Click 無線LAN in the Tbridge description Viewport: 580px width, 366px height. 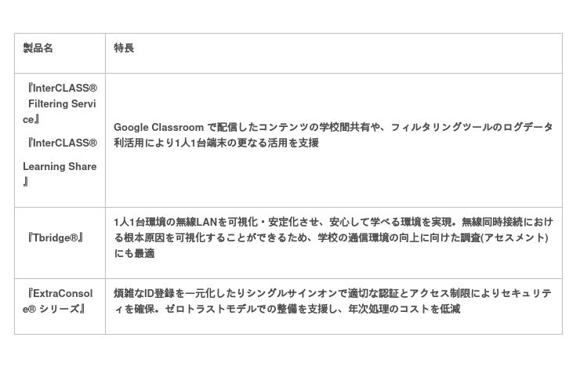click(202, 221)
